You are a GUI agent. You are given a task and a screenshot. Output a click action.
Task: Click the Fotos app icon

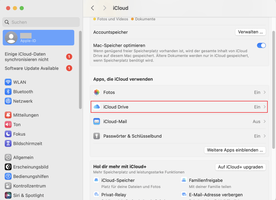[97, 92]
